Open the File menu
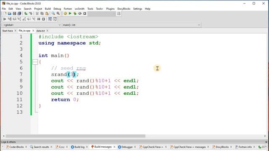The image size is (269, 151). click(4, 9)
